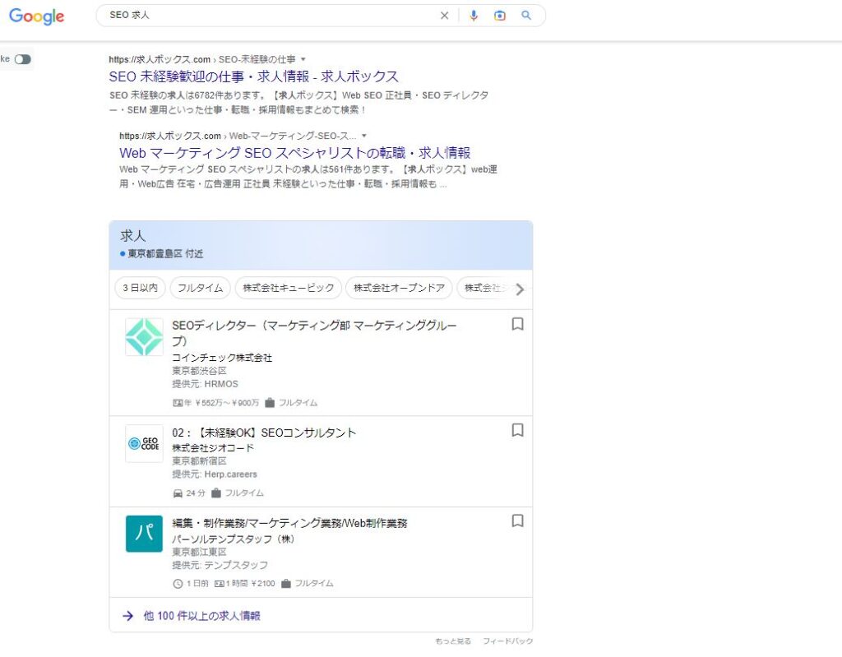Save the 編集・制作業務 job with the bookmark icon
Screen dimensions: 842x657
(517, 521)
